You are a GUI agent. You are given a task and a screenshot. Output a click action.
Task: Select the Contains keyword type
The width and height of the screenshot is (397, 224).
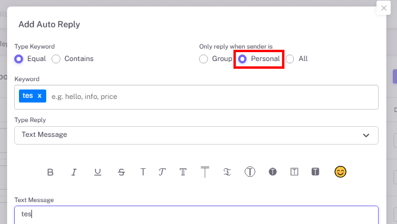coord(72,59)
